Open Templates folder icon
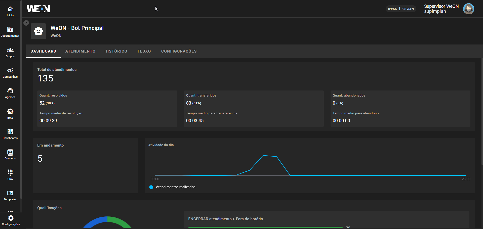483x229 pixels. (10, 196)
